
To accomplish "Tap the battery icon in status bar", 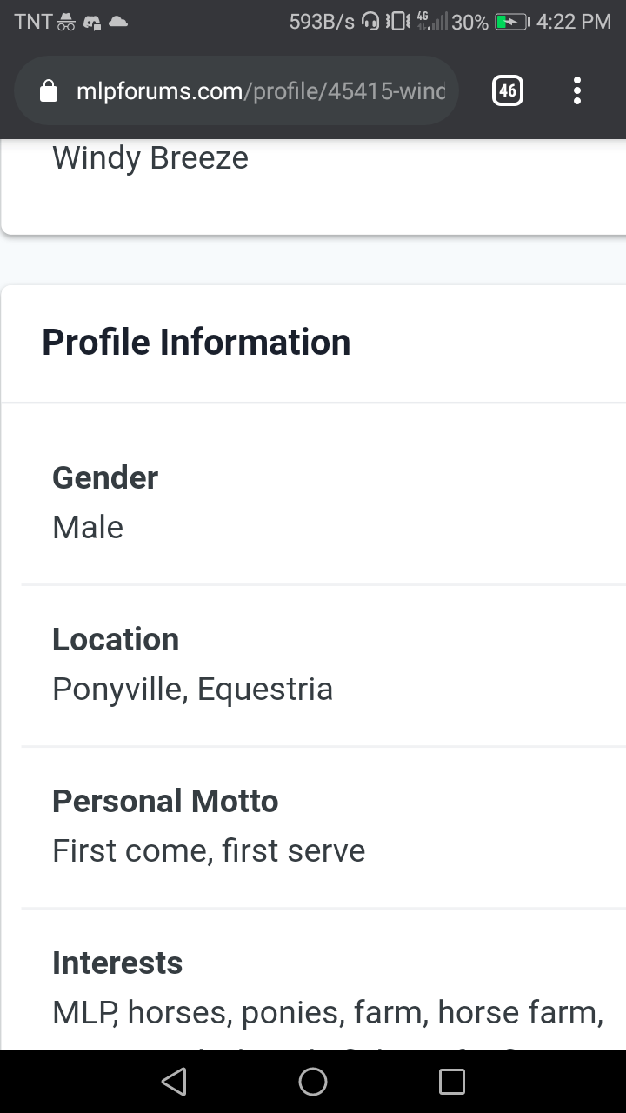I will (511, 23).
